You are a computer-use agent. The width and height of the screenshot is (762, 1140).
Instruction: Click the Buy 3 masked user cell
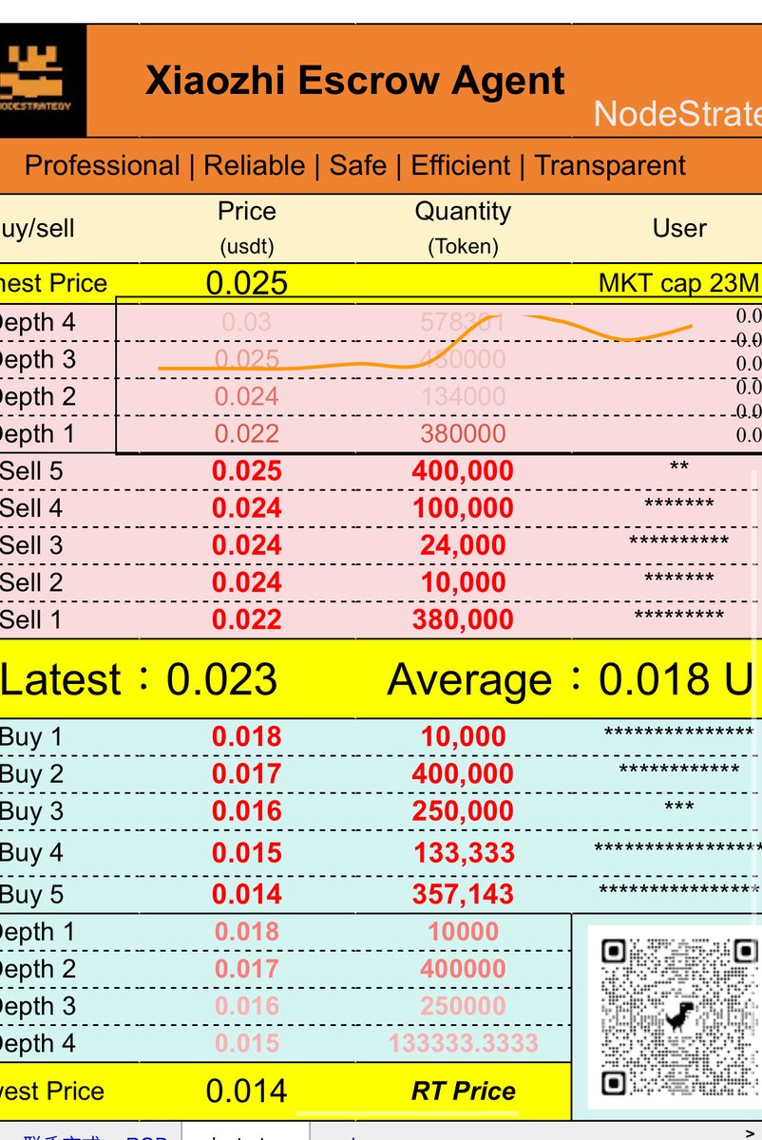click(678, 808)
